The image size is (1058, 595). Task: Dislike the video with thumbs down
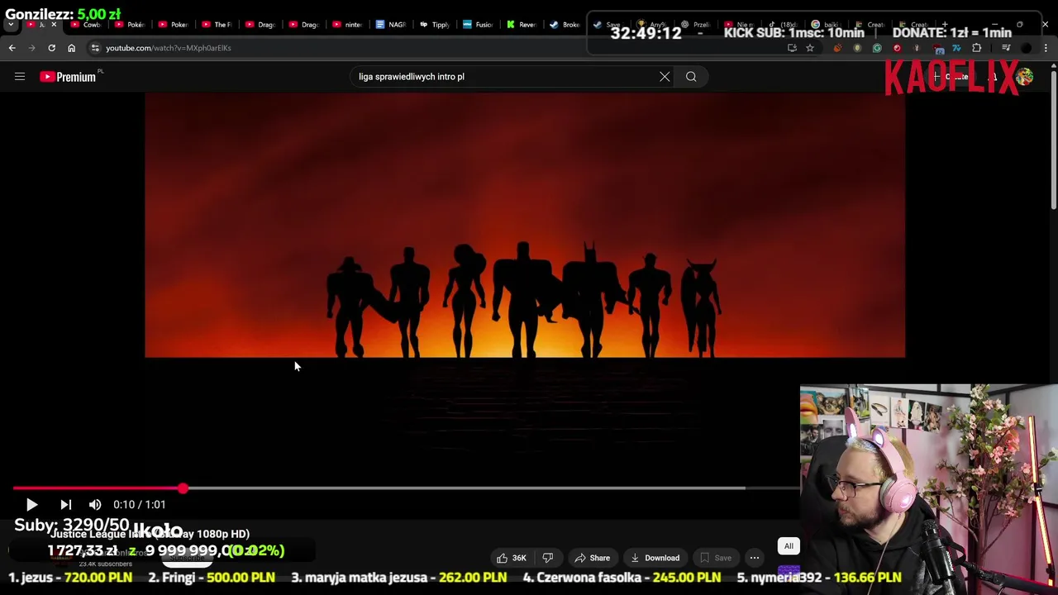point(547,558)
